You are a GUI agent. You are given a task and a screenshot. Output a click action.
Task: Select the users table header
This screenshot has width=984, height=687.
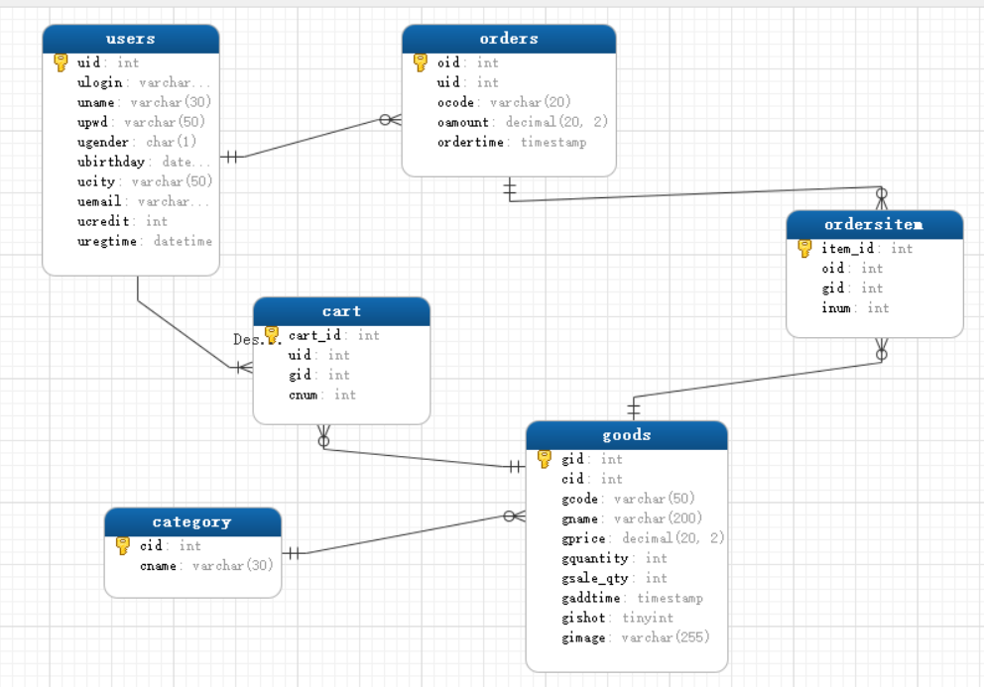[x=131, y=39]
